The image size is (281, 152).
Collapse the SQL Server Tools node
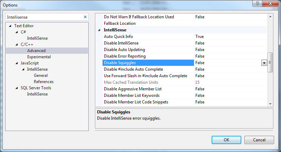coord(17,88)
